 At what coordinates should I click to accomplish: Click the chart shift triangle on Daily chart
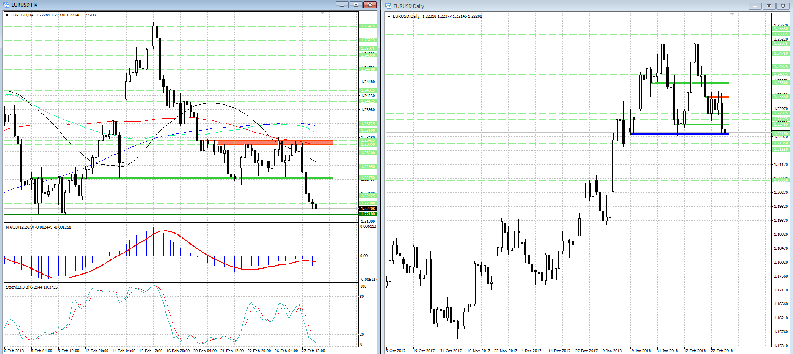(732, 14)
